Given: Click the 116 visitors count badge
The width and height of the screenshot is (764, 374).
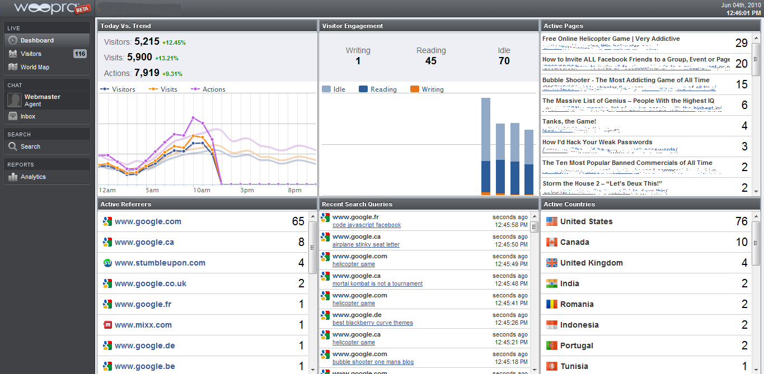Looking at the screenshot, I should (80, 54).
